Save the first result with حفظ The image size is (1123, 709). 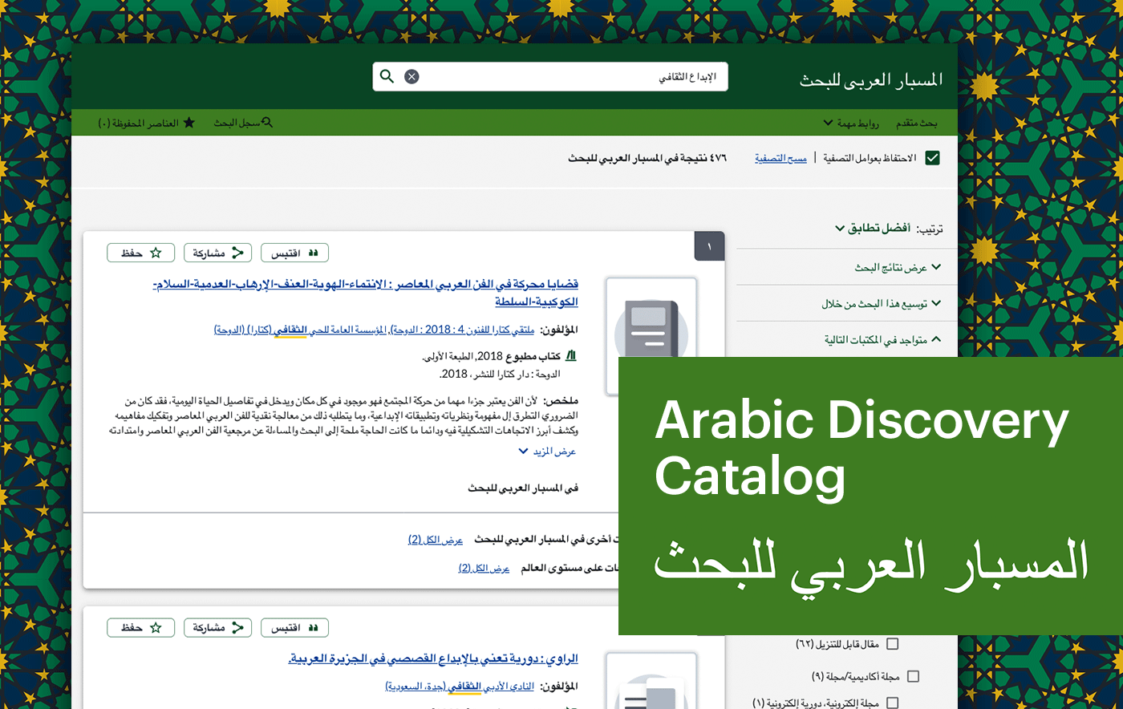coord(141,253)
